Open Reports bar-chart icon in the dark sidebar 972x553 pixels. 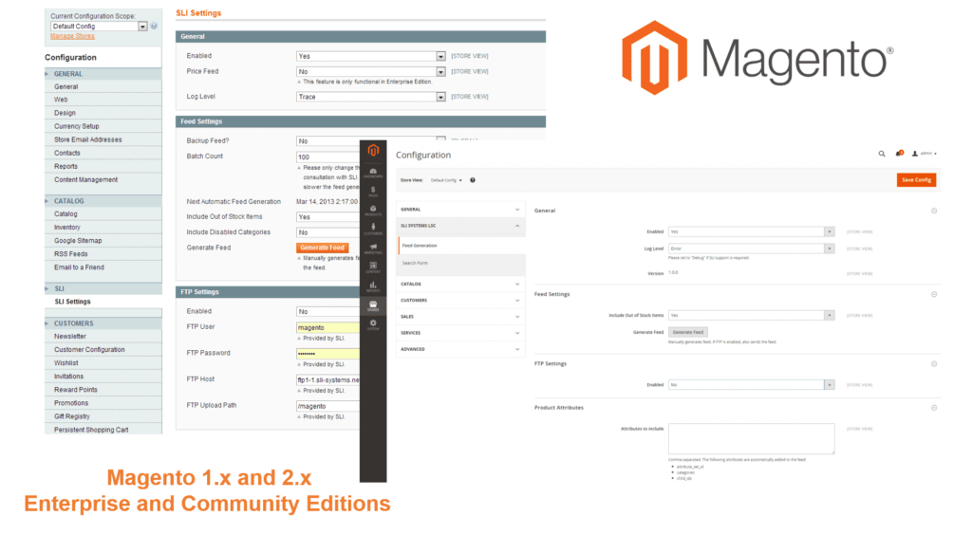[x=373, y=286]
